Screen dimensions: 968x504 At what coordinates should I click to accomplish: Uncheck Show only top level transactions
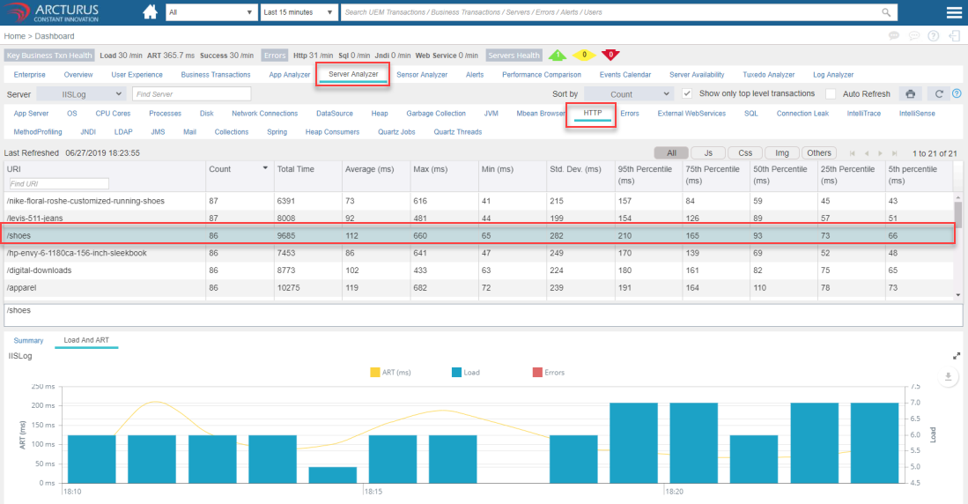[687, 93]
